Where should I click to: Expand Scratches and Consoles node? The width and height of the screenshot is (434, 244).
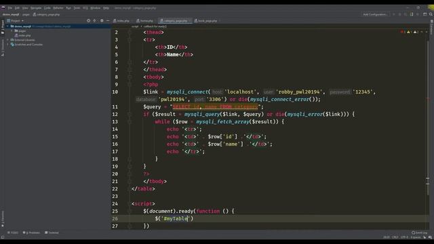7,45
